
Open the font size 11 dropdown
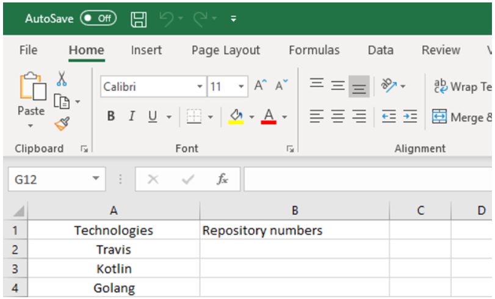(x=241, y=86)
